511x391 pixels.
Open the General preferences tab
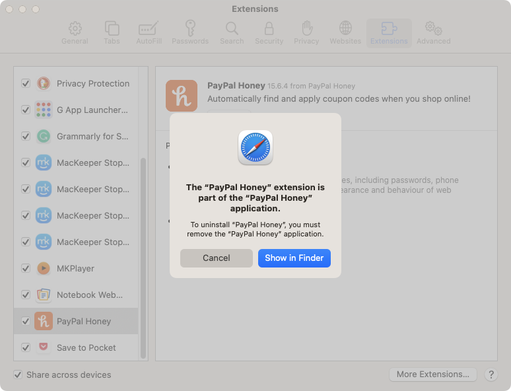pyautogui.click(x=75, y=33)
